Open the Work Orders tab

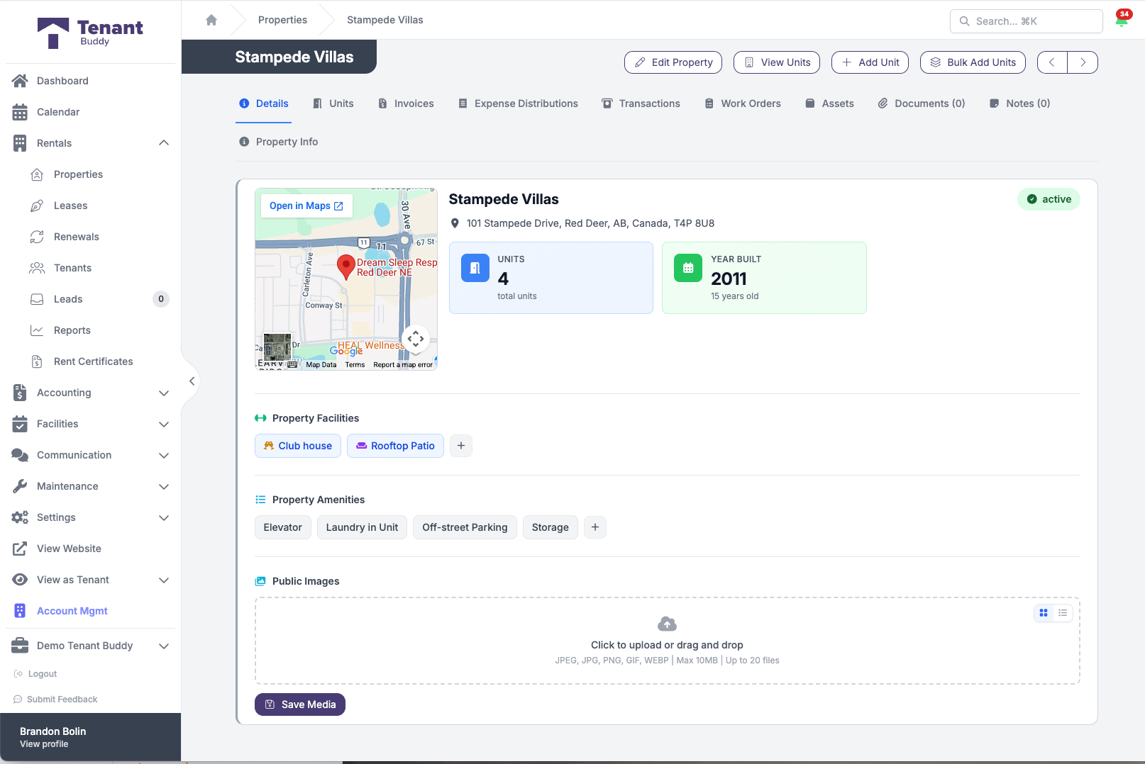(x=743, y=103)
